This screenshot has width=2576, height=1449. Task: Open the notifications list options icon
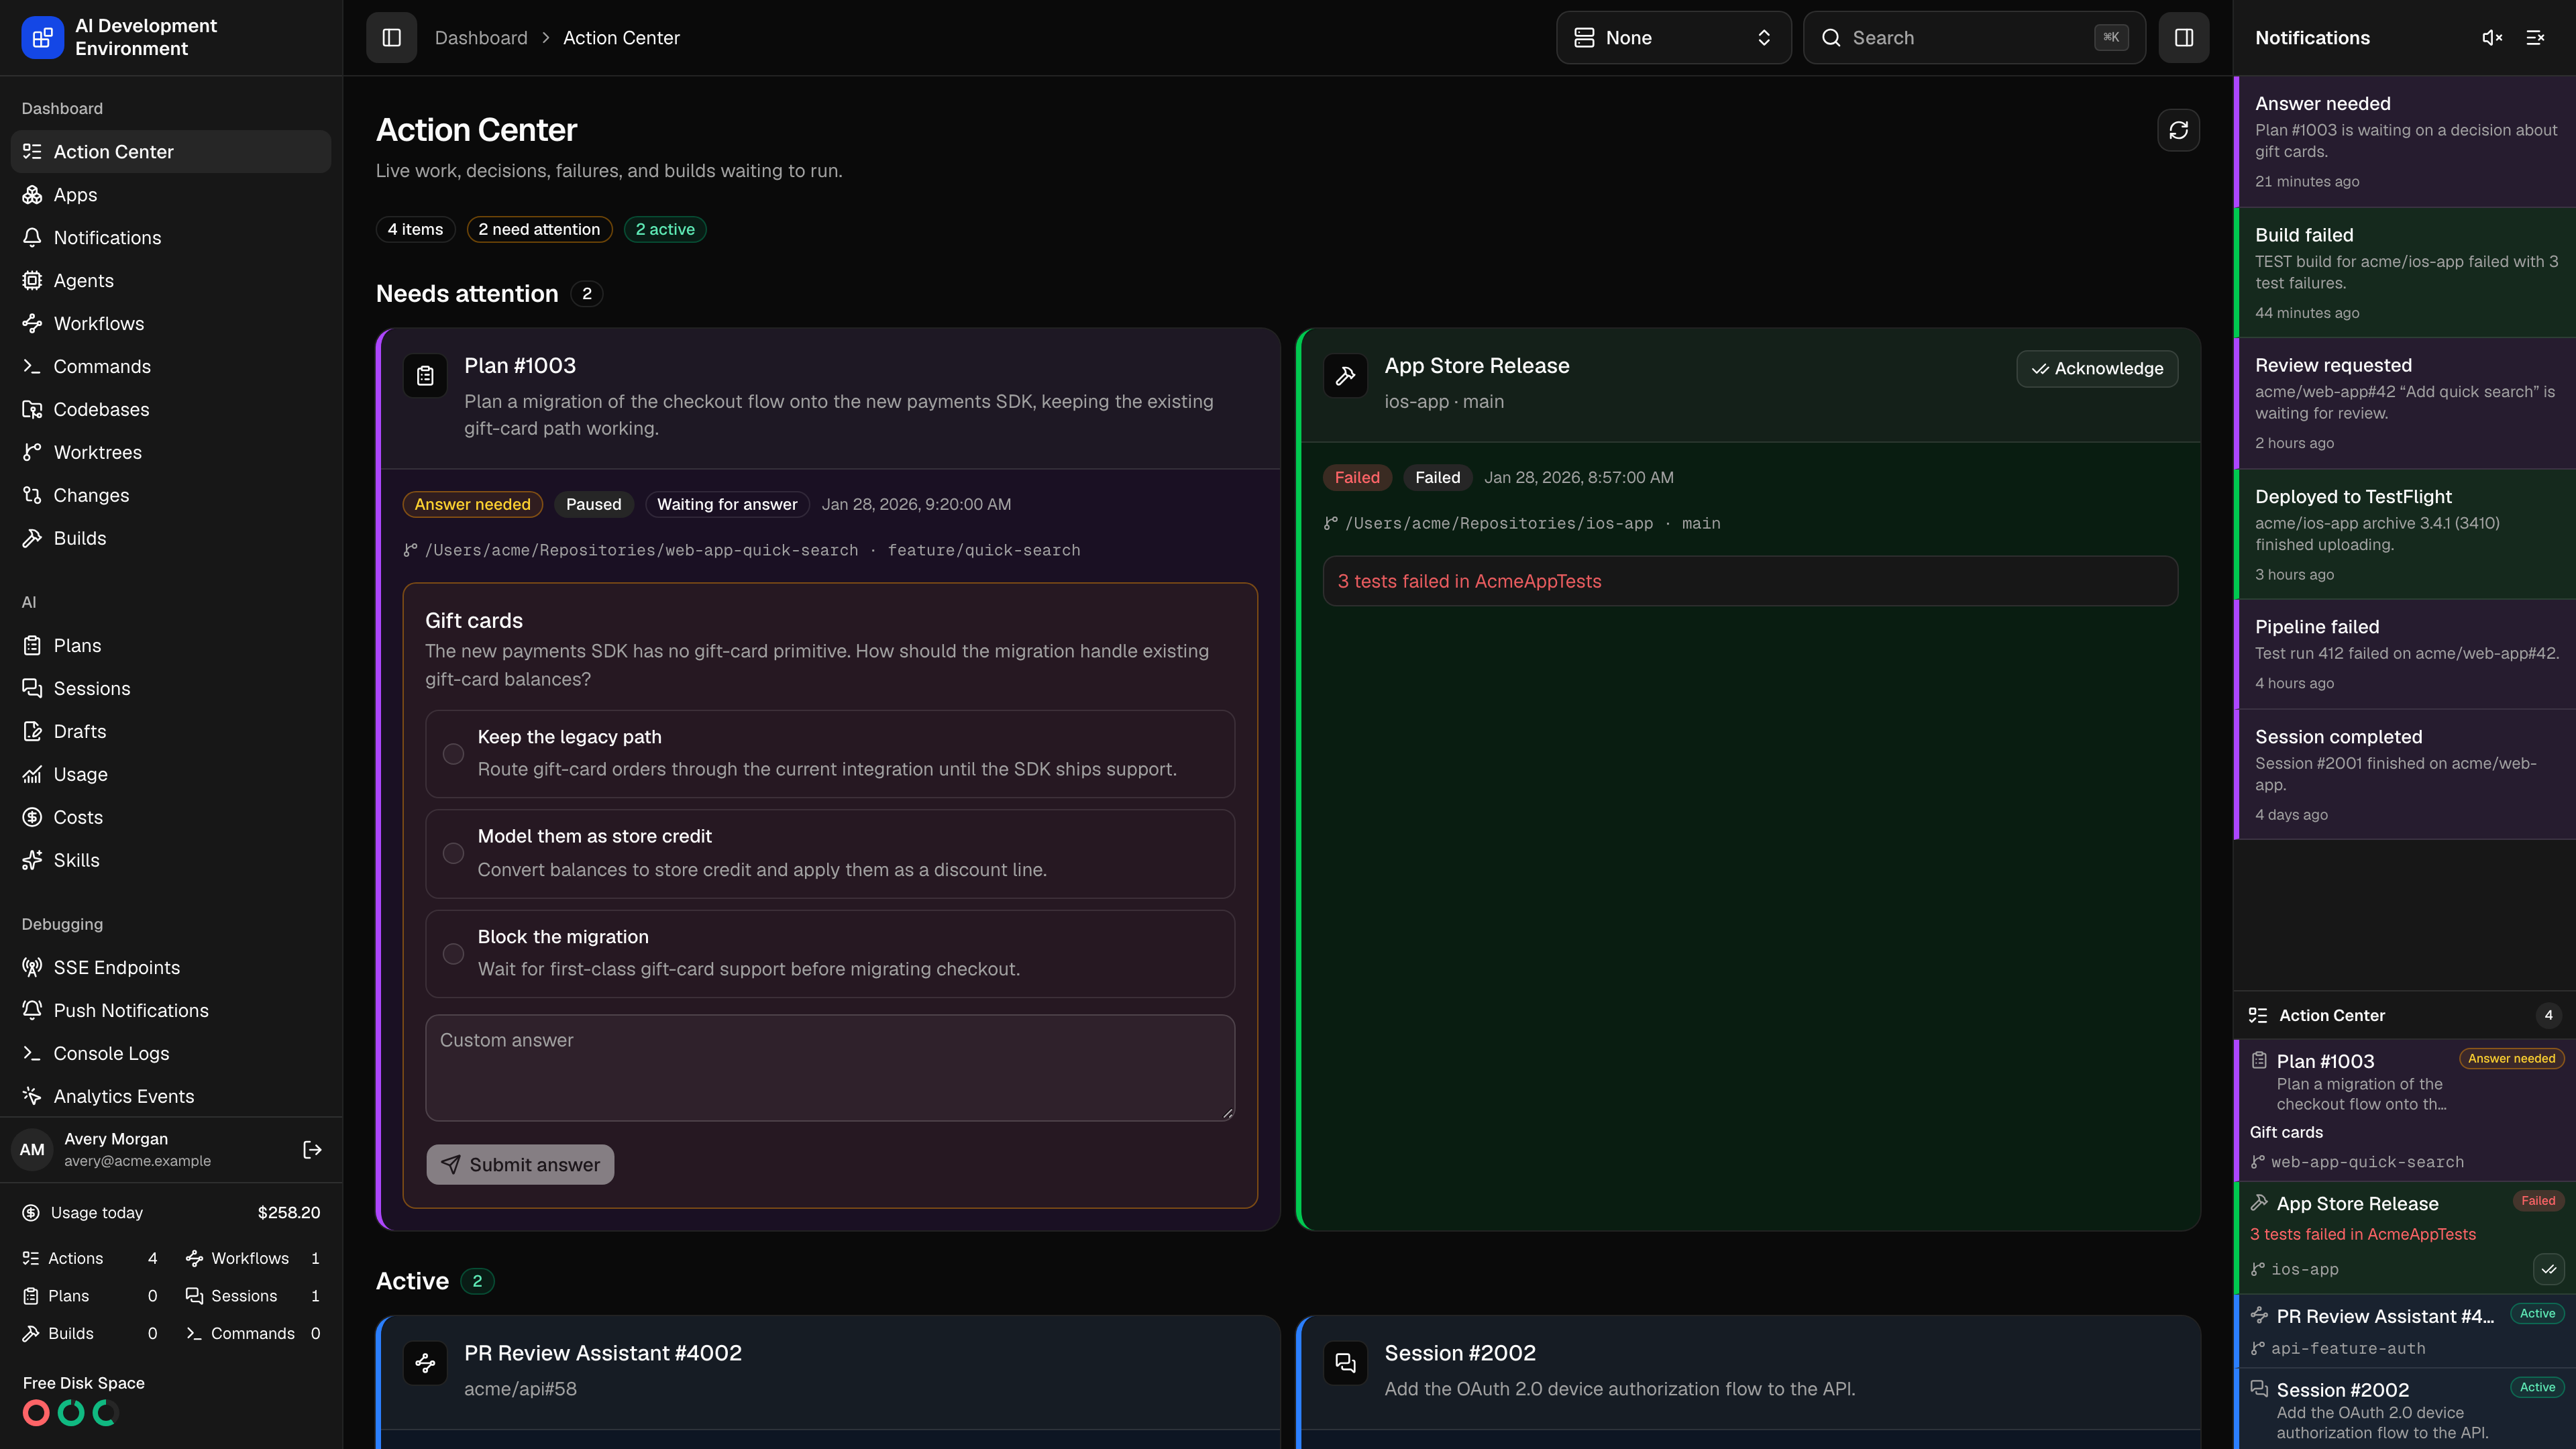[2535, 38]
